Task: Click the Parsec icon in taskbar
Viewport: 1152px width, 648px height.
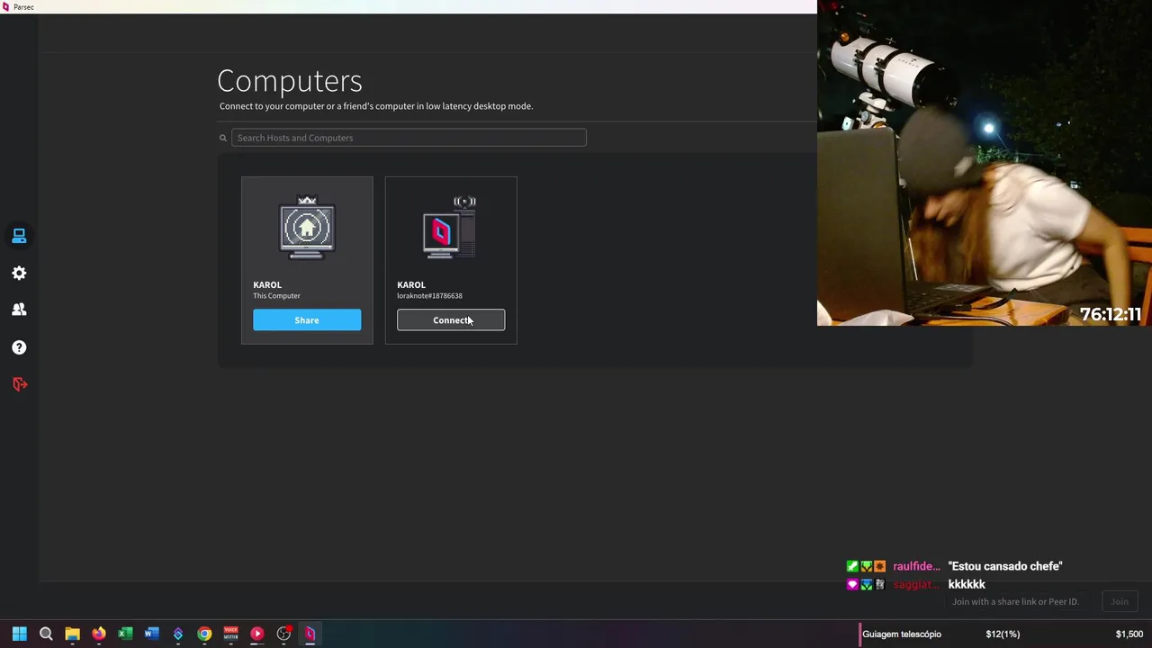Action: click(310, 634)
